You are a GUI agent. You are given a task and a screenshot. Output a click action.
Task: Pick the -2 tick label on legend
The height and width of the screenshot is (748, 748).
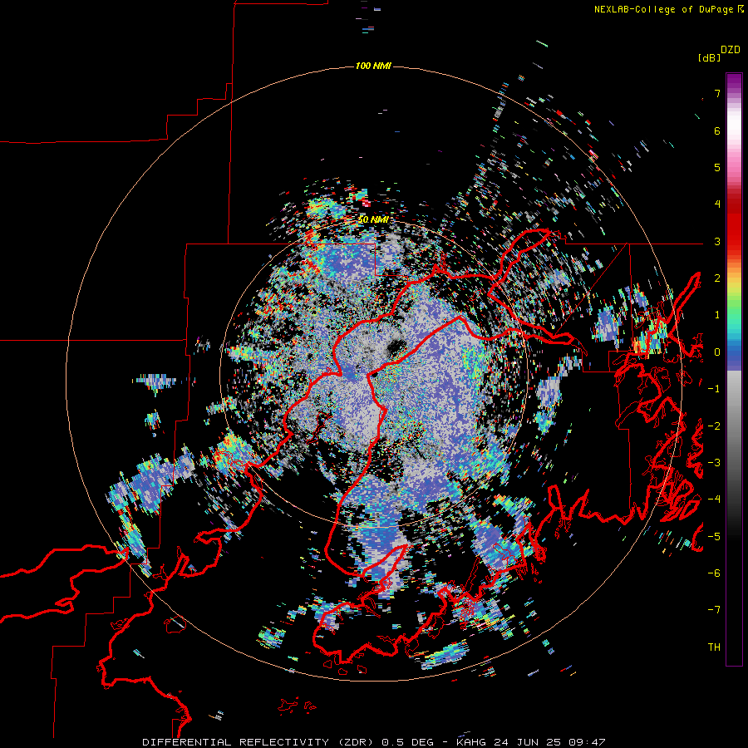[714, 426]
